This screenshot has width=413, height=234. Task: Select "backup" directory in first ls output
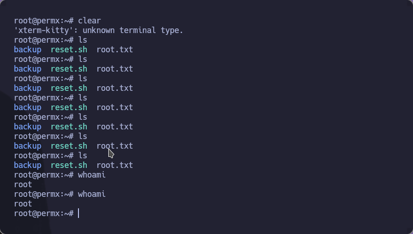(28, 50)
